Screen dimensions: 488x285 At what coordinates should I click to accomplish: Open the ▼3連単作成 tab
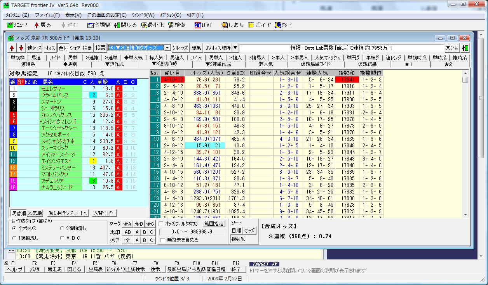218,64
